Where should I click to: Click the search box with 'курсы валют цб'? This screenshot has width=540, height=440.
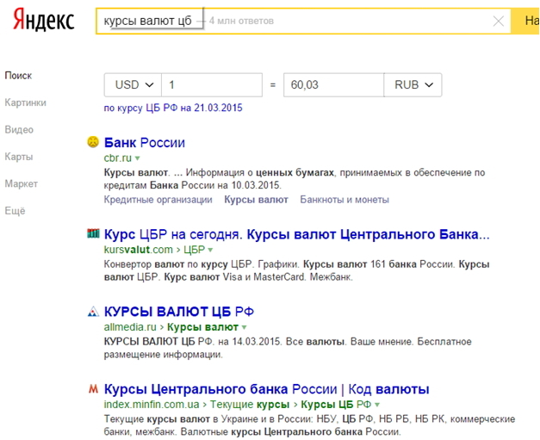point(303,21)
